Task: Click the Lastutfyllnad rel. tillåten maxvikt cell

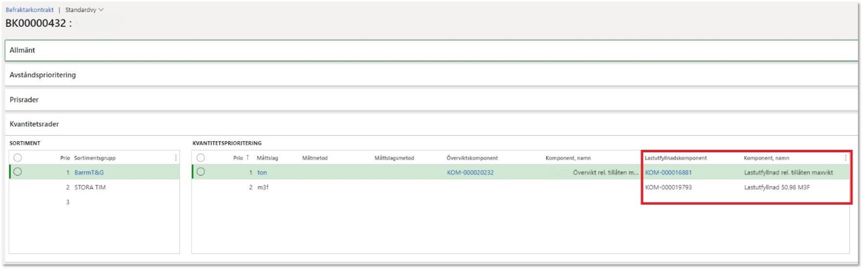Action: pos(788,173)
